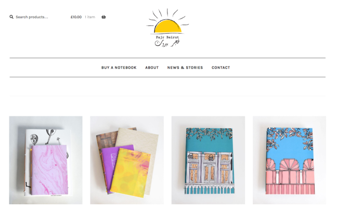The width and height of the screenshot is (338, 209).
Task: Navigate to the Contact page
Action: pos(220,68)
